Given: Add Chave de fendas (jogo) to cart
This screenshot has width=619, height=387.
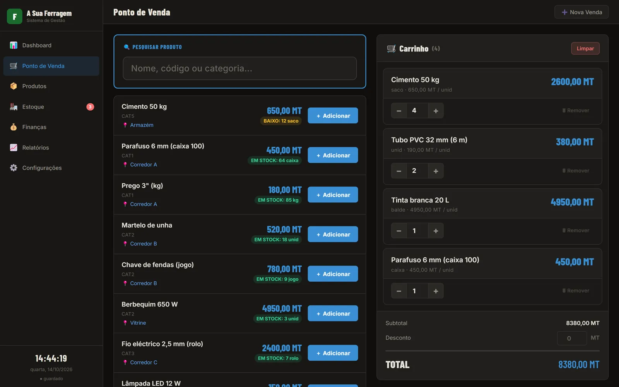Looking at the screenshot, I should (333, 274).
